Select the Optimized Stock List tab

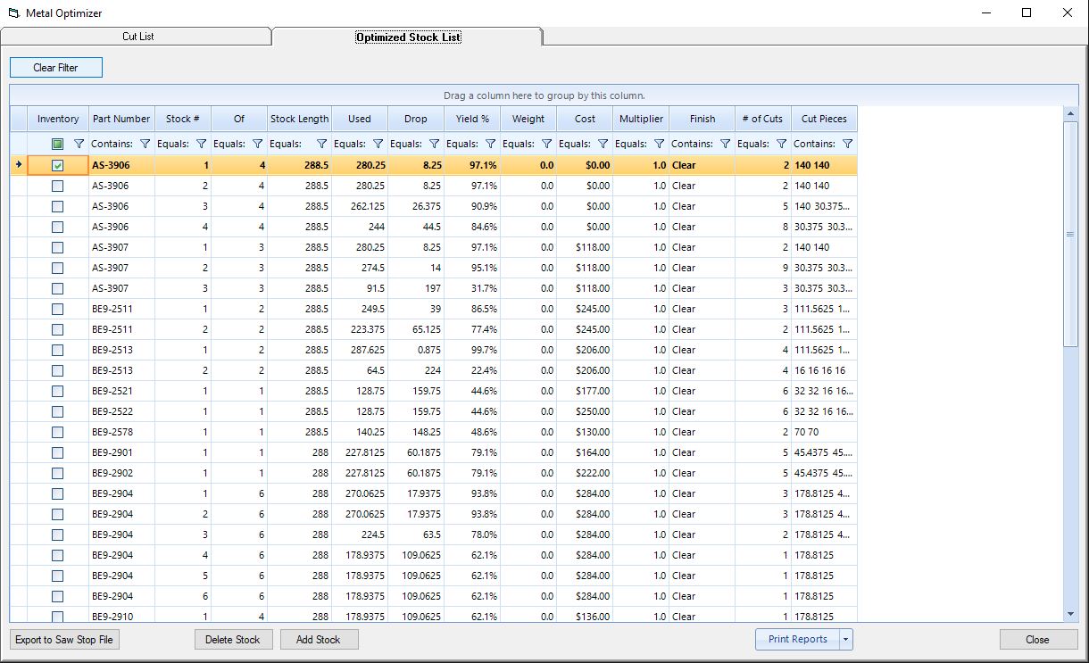point(408,37)
